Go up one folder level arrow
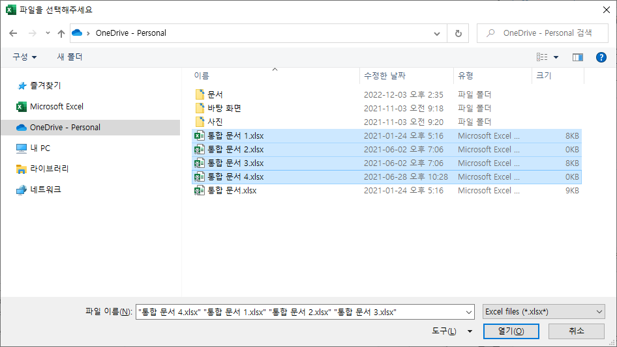The height and width of the screenshot is (347, 617). (61, 33)
